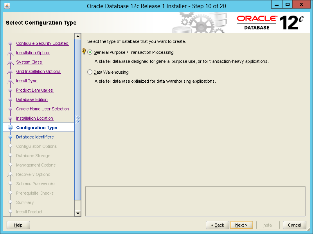Screen dimensions: 313x234
Task: Click the disabled "Database Storage" step text
Action: [33, 156]
